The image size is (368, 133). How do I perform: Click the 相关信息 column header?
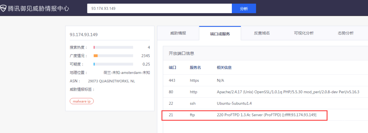coord(224,67)
